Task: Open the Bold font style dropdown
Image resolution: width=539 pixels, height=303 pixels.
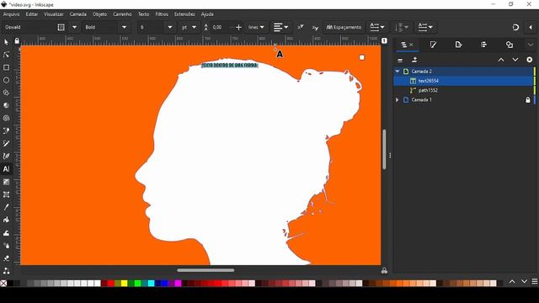Action: [124, 27]
